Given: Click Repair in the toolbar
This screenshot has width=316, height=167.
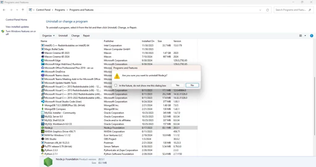Looking at the screenshot, I should pos(86,36).
